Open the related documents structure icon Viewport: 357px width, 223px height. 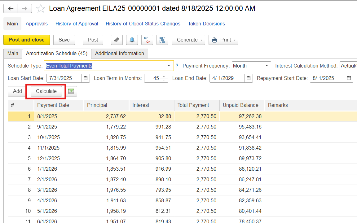click(162, 40)
